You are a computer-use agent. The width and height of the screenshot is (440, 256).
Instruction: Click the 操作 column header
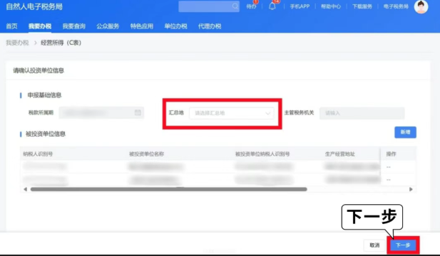[x=392, y=154]
